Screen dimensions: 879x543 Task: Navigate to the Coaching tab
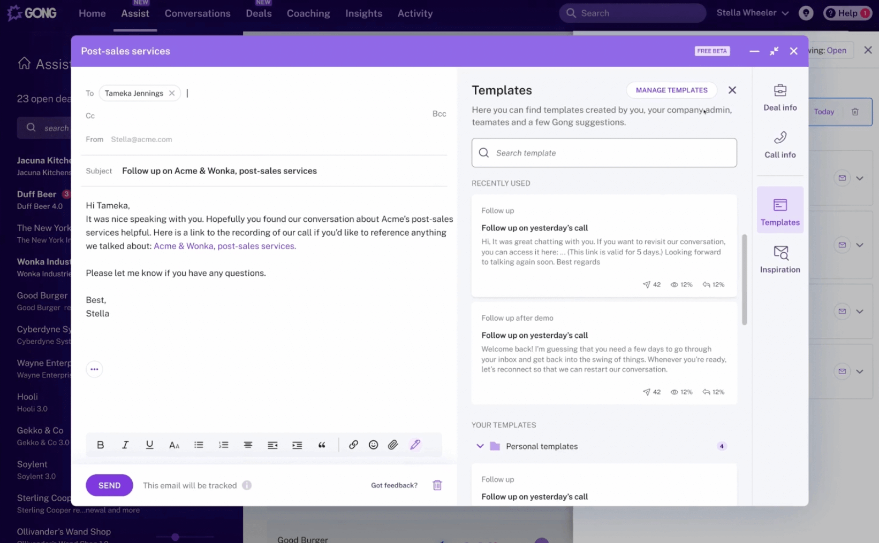tap(308, 13)
